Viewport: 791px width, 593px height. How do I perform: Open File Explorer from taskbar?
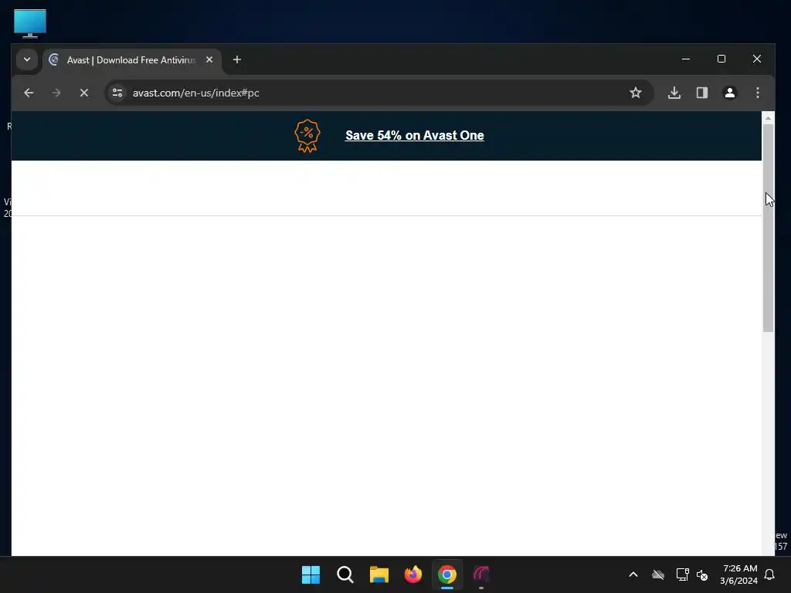pos(379,574)
